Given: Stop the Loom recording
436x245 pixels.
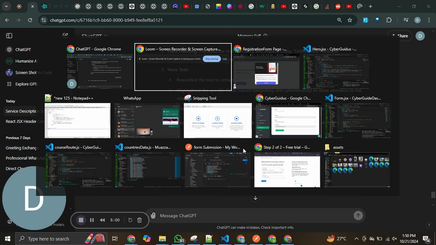Looking at the screenshot, I should (81, 220).
